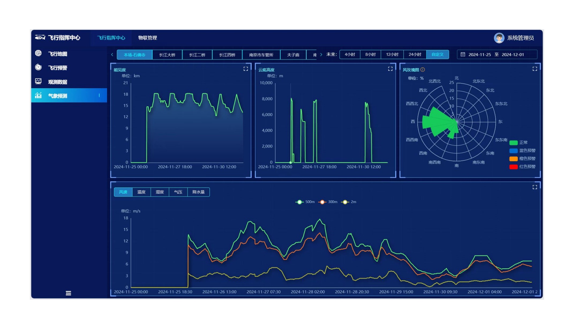Open the 系统管理员 user avatar
This screenshot has height=329, width=574.
[499, 38]
